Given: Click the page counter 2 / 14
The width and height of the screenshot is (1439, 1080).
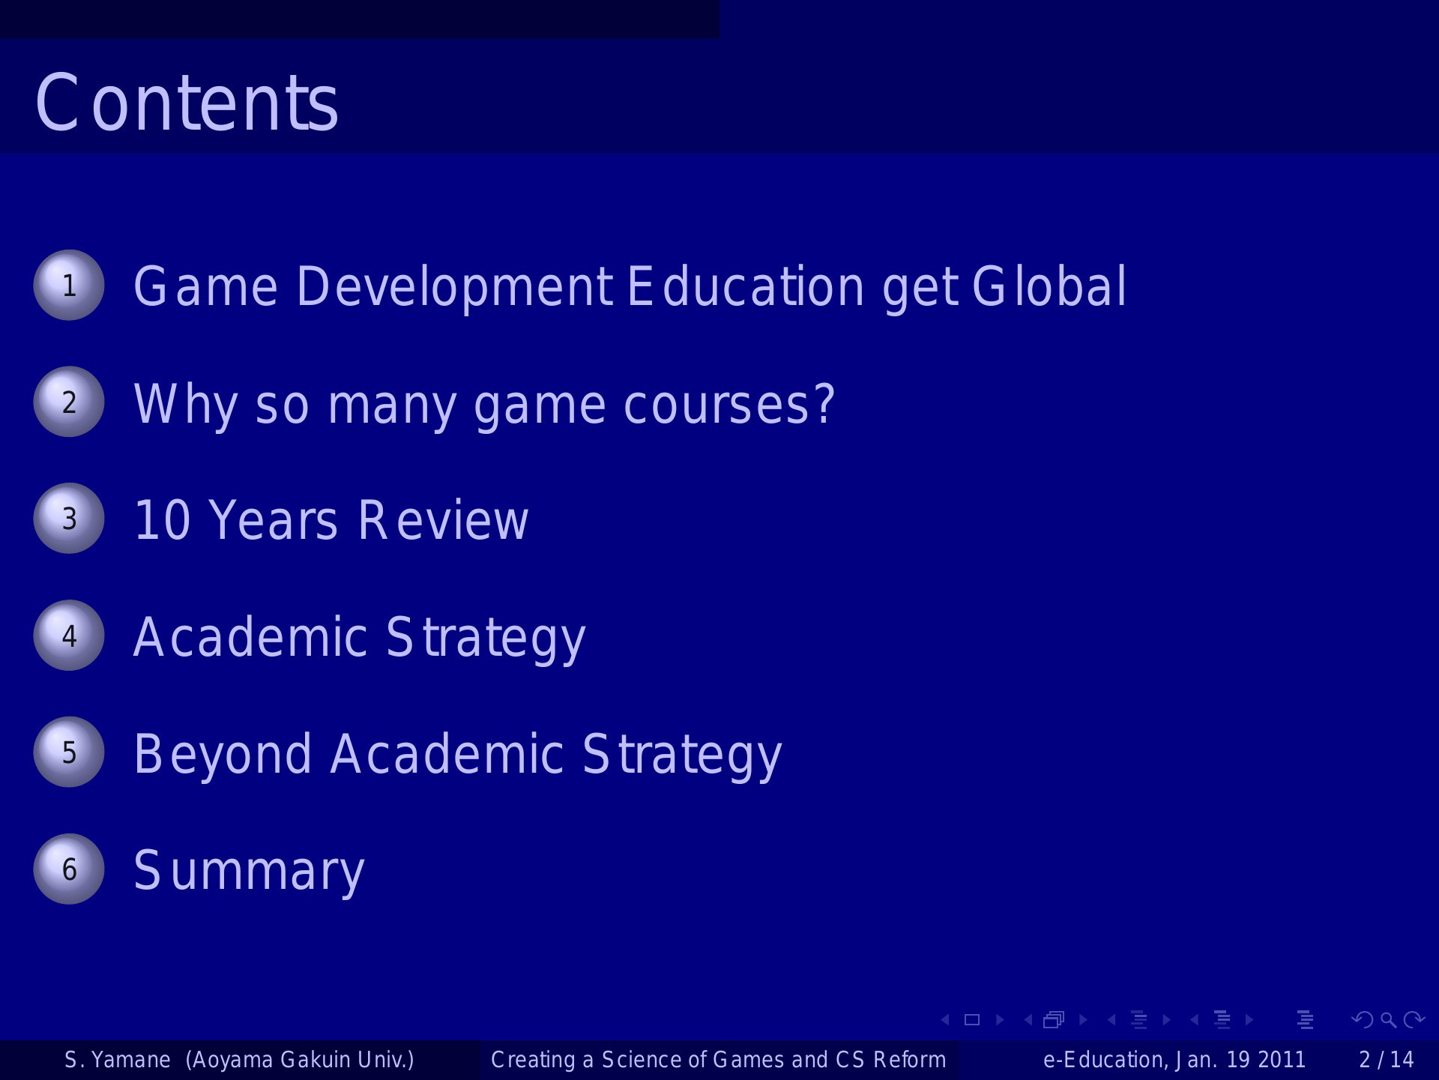Looking at the screenshot, I should pos(1387,1060).
